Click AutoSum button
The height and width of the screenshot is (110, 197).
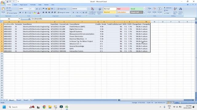tap(168, 8)
